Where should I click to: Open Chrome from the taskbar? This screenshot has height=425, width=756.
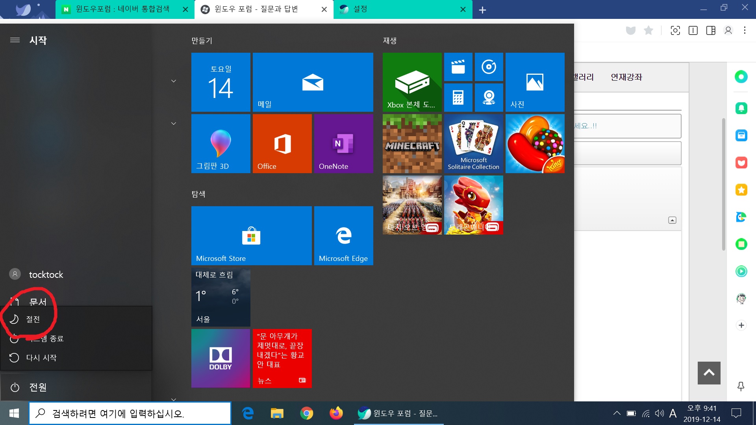307,413
